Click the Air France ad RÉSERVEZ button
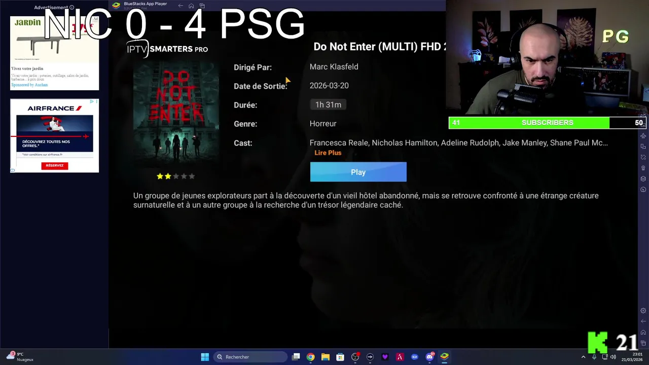 [x=55, y=165]
